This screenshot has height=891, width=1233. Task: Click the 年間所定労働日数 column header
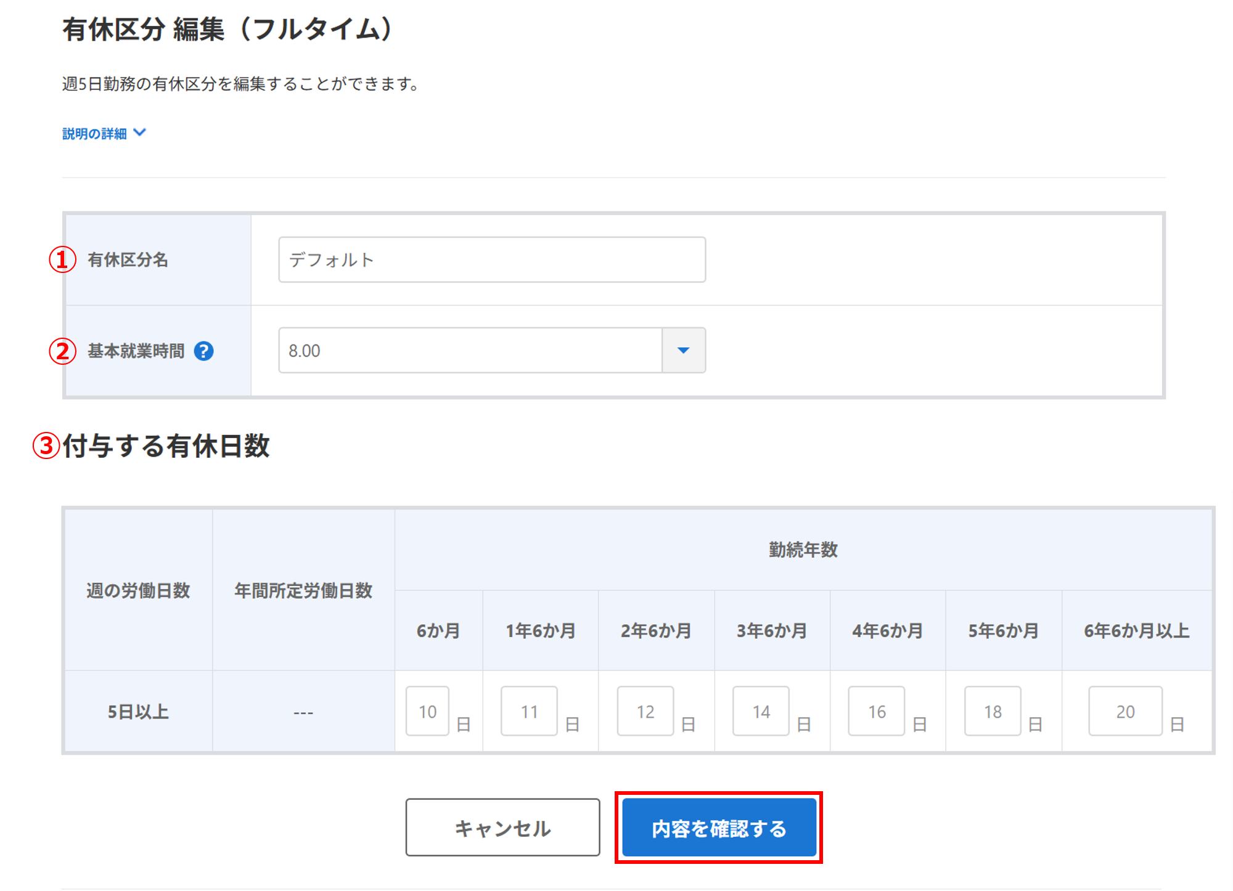tap(303, 590)
